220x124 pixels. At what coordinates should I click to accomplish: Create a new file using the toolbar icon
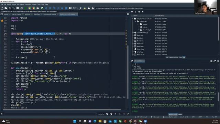2,8
